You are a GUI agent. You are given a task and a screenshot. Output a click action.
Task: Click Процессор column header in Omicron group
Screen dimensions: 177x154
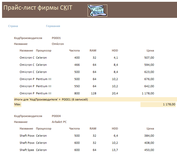(x=44, y=50)
